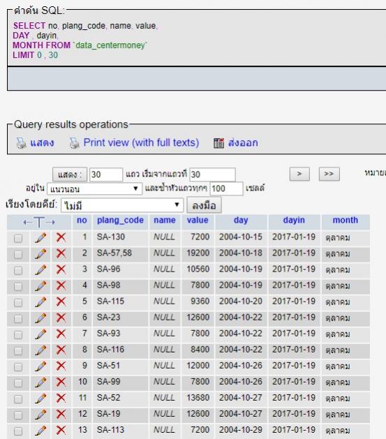Screen dimensions: 386x439
Task: Delete row SA-113 with red X
Action: pos(61,431)
